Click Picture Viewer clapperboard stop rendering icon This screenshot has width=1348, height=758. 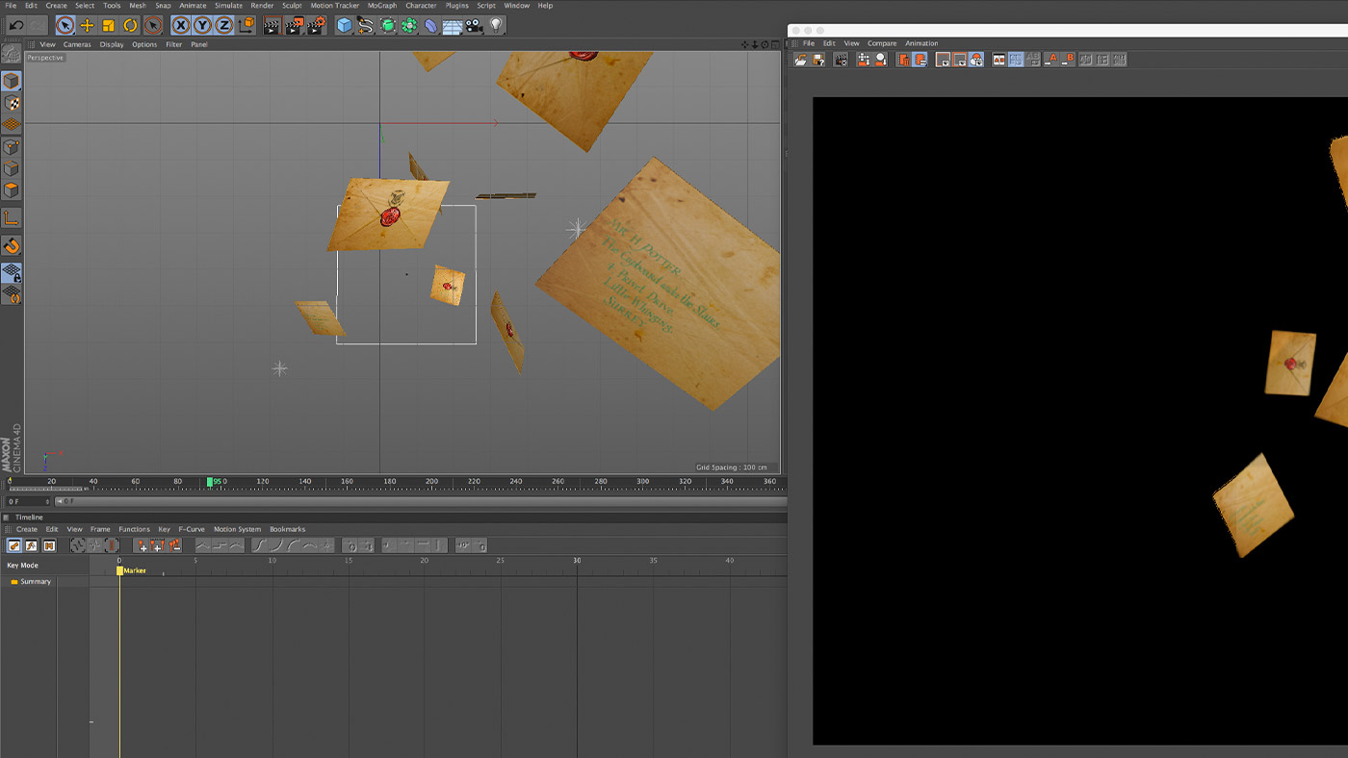841,60
